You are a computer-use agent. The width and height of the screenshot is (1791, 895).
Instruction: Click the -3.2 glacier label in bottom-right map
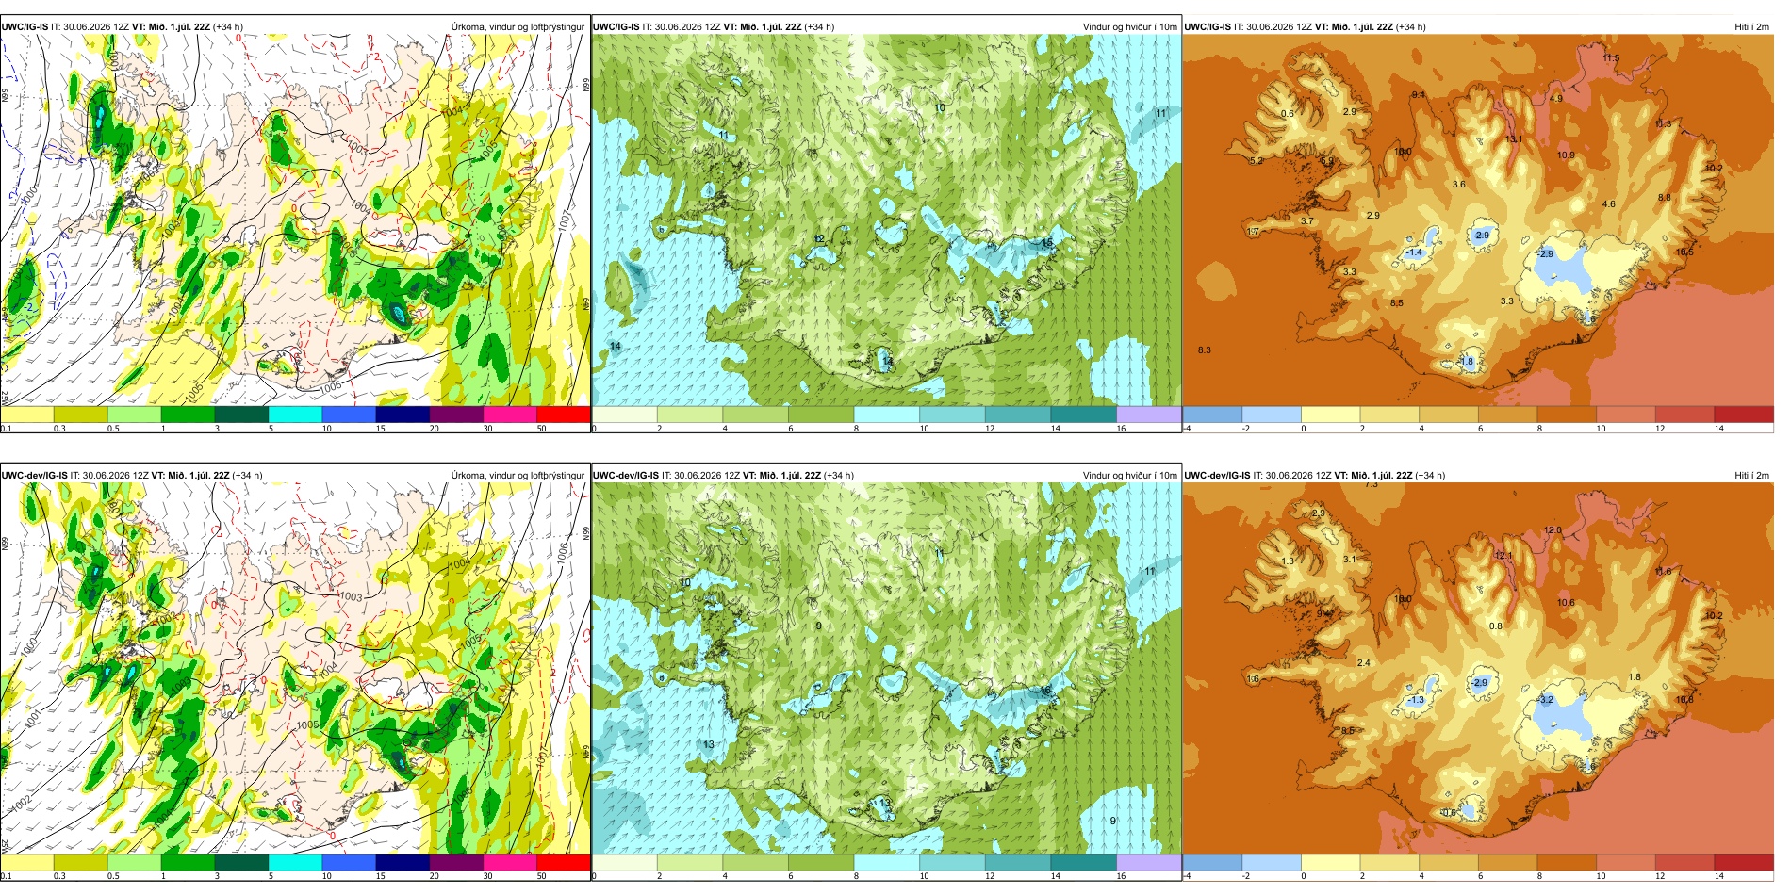pyautogui.click(x=1545, y=700)
